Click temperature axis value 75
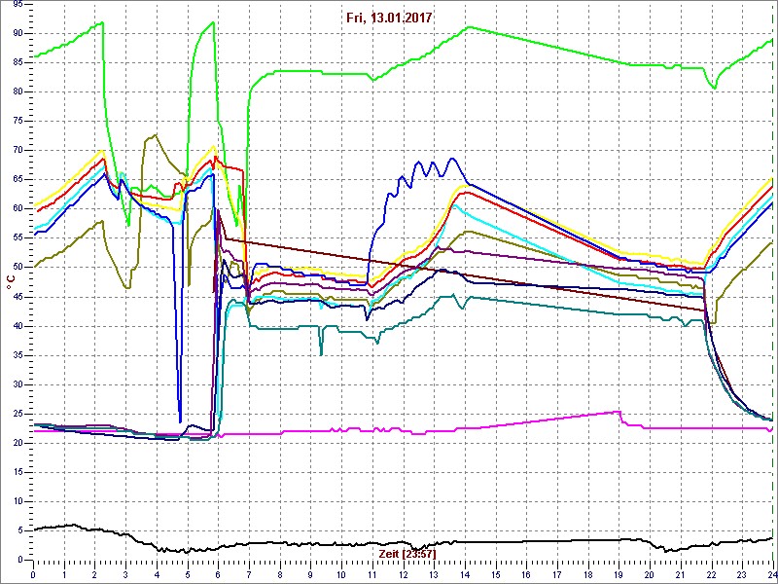778x584 pixels. coord(18,122)
